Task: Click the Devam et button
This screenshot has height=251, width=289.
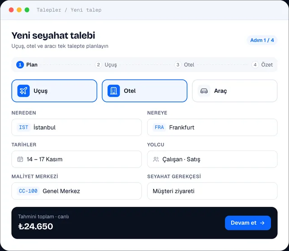Action: click(x=248, y=223)
